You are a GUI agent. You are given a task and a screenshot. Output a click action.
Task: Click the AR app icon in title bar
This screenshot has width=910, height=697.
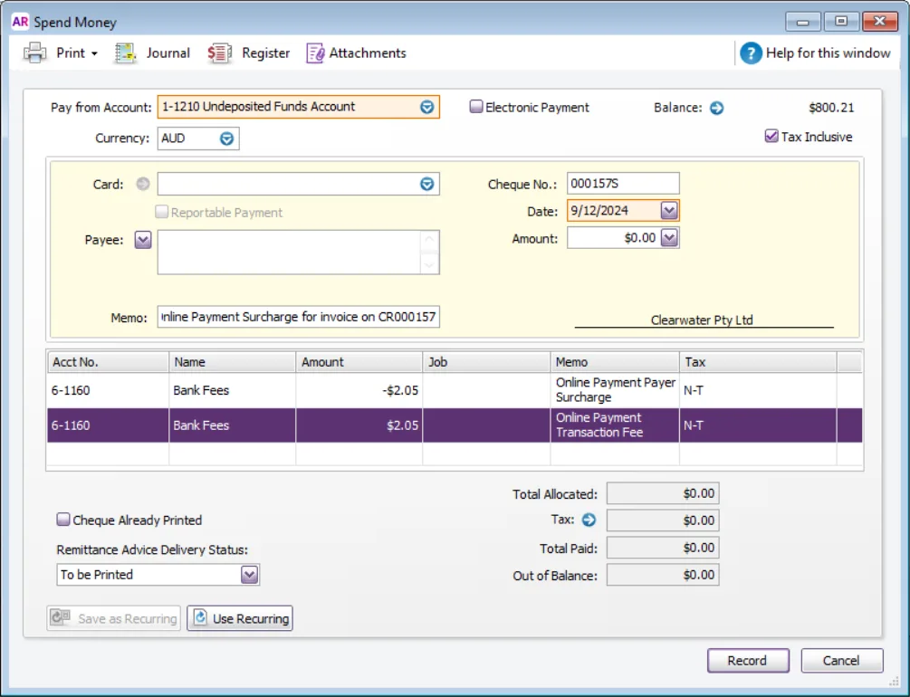(x=20, y=22)
